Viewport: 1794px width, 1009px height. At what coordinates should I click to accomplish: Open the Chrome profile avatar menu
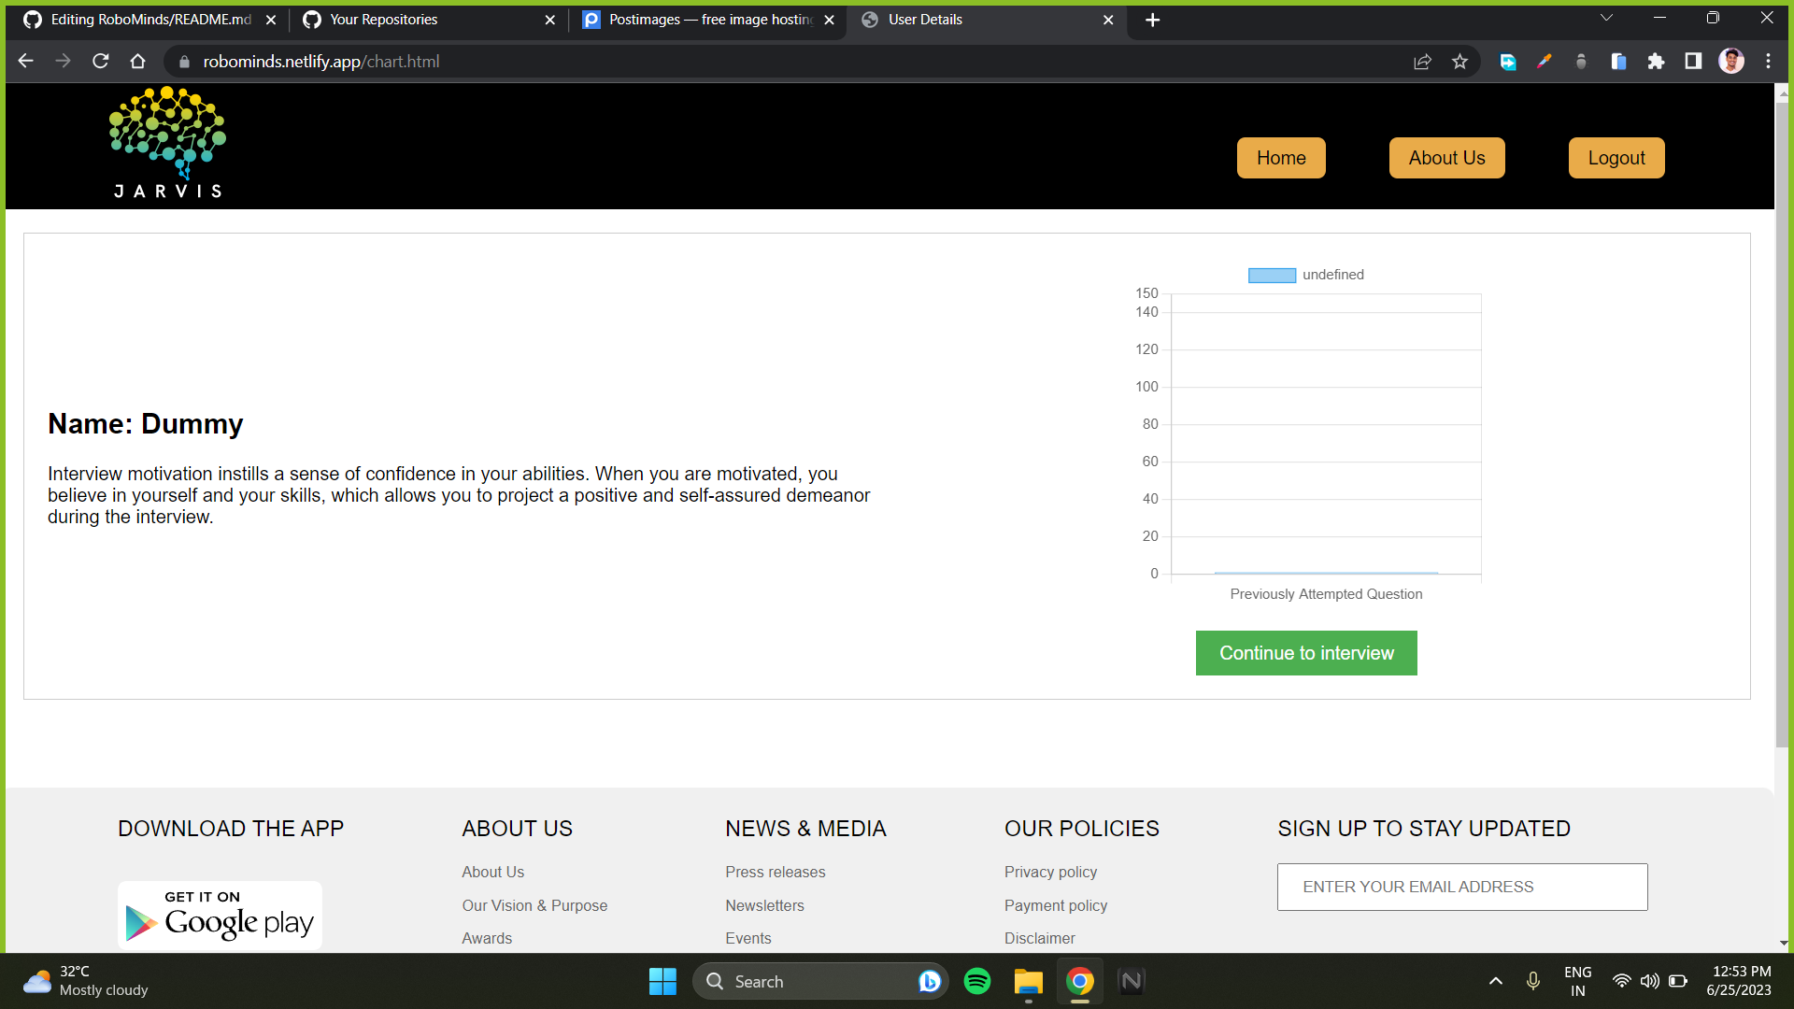(x=1730, y=62)
